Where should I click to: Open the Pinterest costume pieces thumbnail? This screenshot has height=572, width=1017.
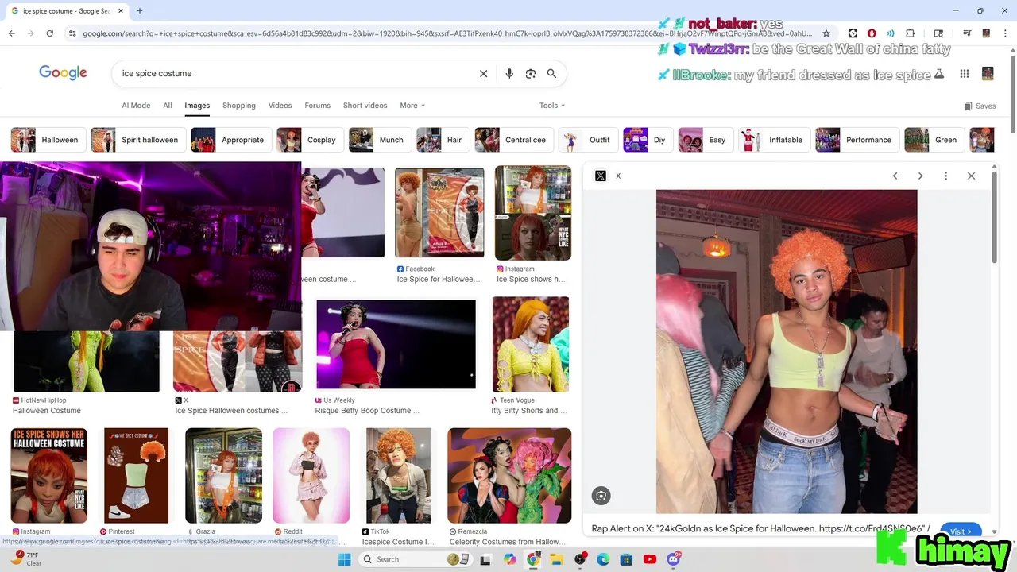(x=136, y=475)
